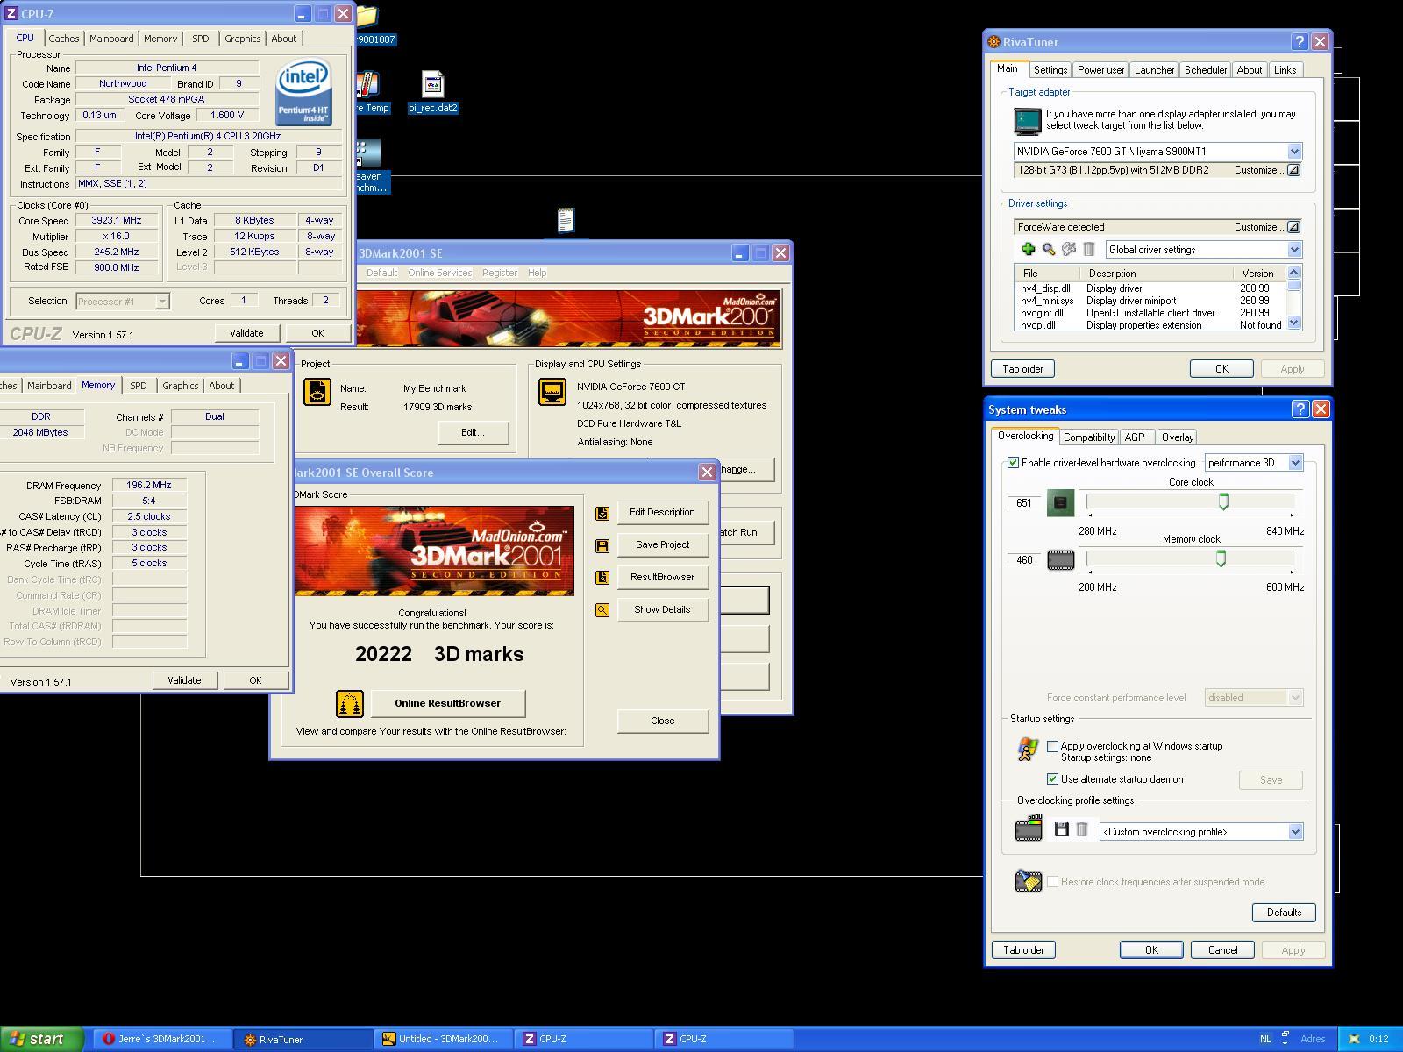This screenshot has height=1052, width=1403.
Task: Click the Windows start button
Action: coord(41,1039)
